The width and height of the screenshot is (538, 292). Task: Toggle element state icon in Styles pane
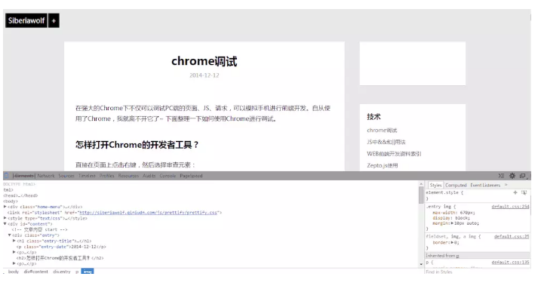click(x=524, y=192)
